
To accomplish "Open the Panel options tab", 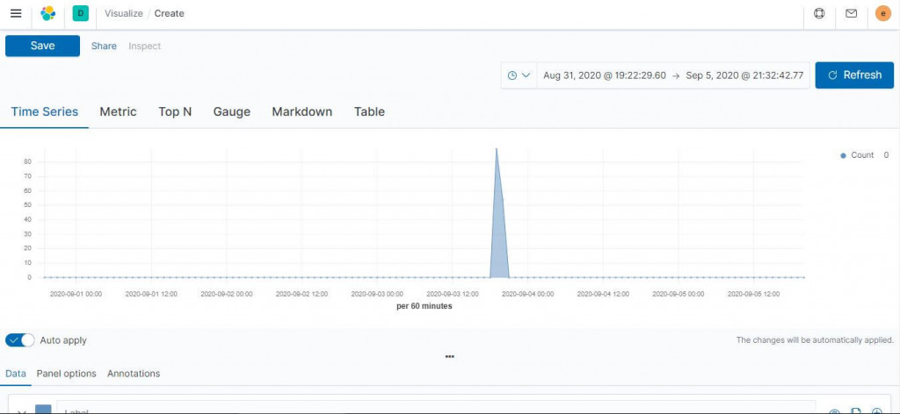I will pos(67,374).
